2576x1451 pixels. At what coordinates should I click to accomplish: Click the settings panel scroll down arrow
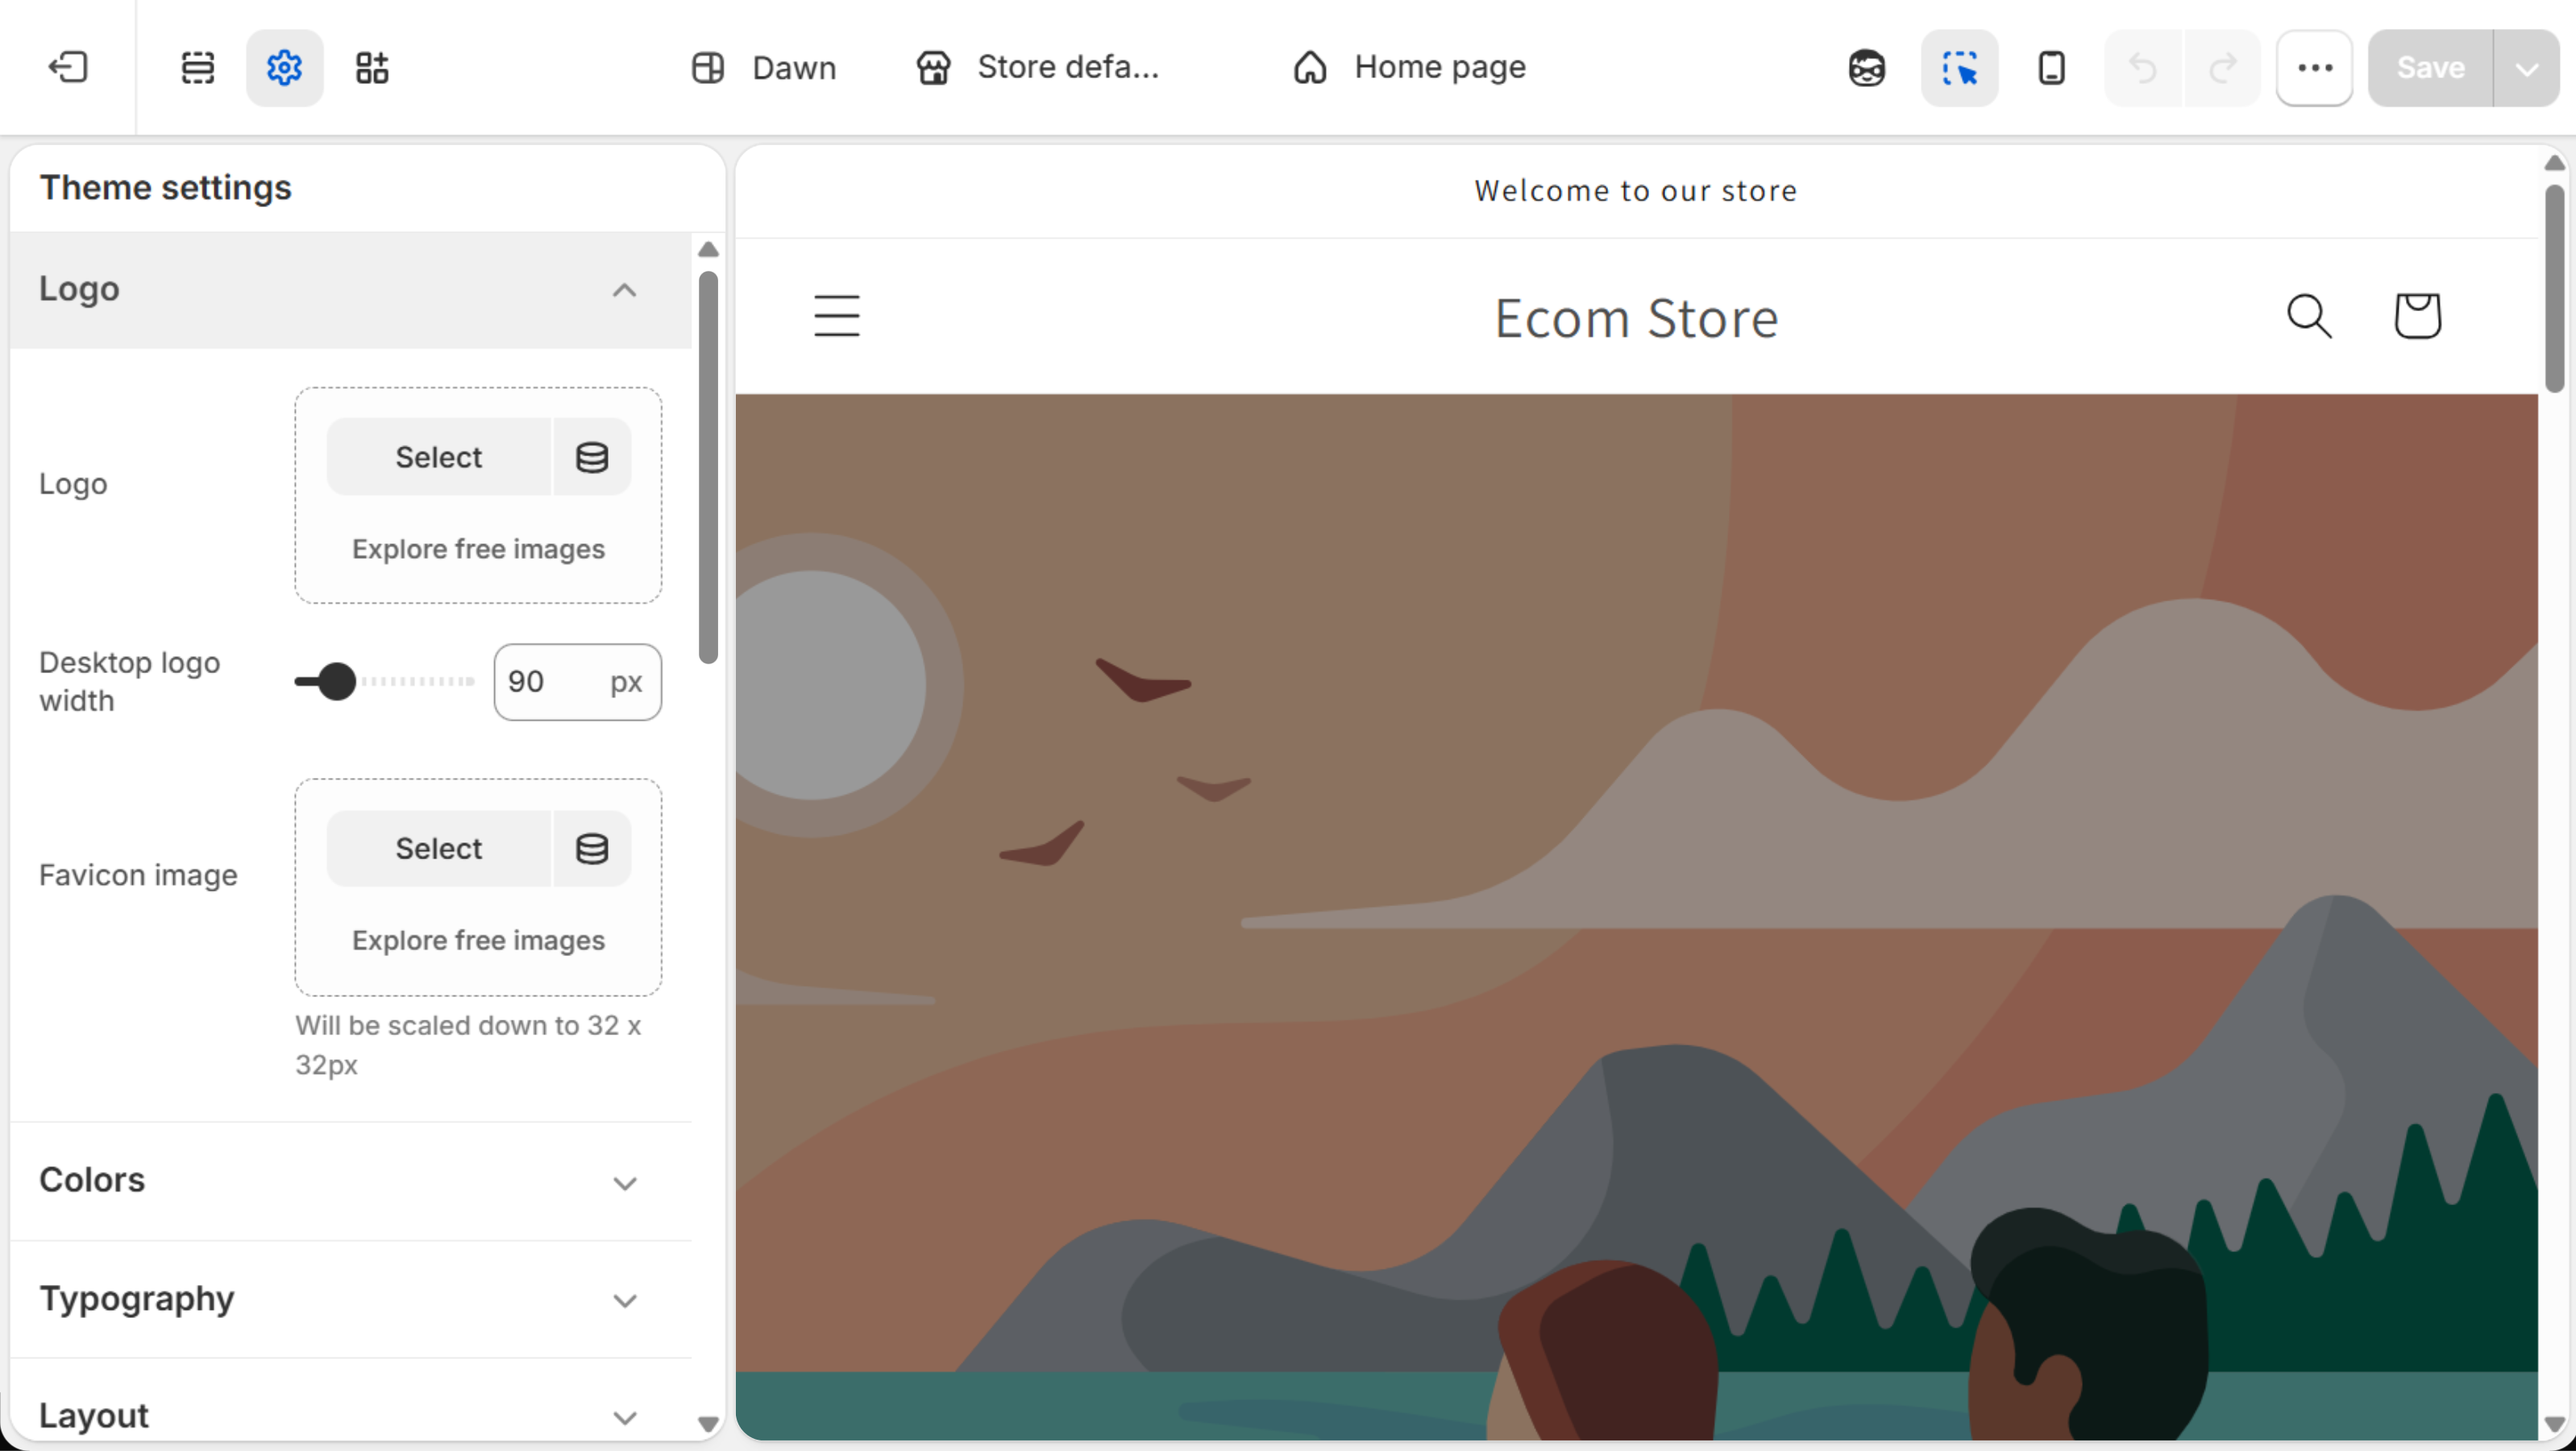click(708, 1424)
